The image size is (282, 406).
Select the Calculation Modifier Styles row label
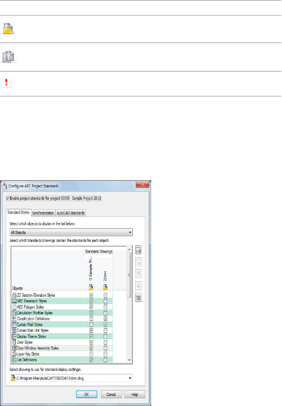pyautogui.click(x=35, y=313)
